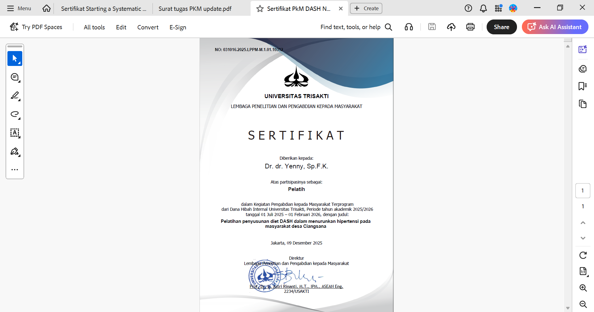Zoom out of the document
Screen dimensions: 594x312
583,304
